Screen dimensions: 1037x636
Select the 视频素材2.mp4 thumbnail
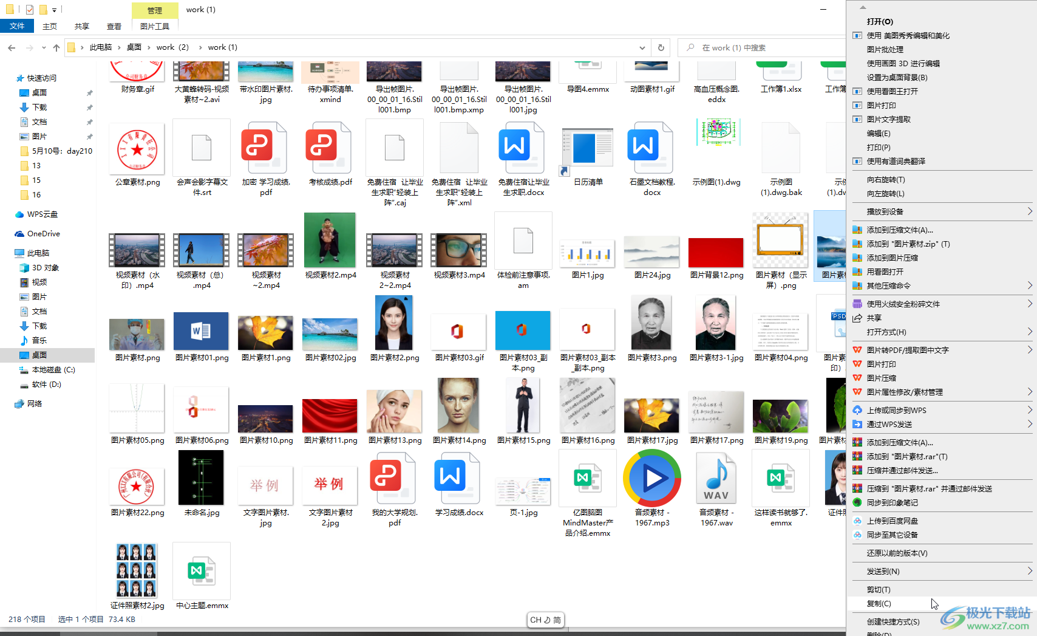pyautogui.click(x=330, y=240)
